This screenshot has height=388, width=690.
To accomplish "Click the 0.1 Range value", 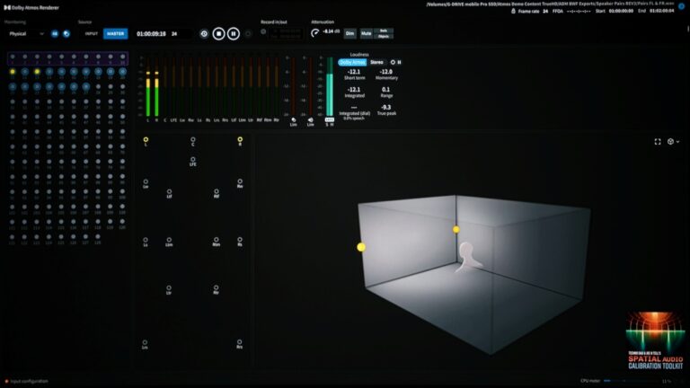I will [386, 90].
